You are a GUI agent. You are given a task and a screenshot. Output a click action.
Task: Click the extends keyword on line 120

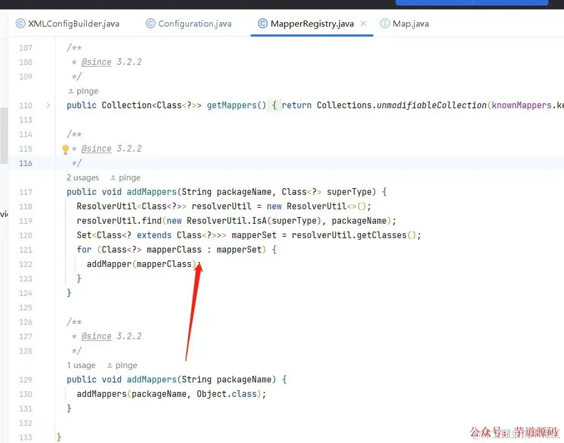(154, 235)
